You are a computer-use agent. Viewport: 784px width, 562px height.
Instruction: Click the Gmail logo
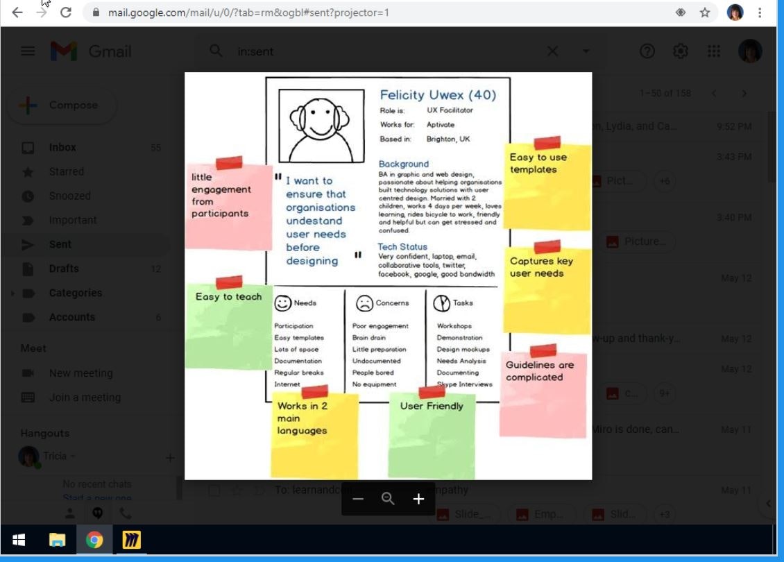click(x=90, y=51)
